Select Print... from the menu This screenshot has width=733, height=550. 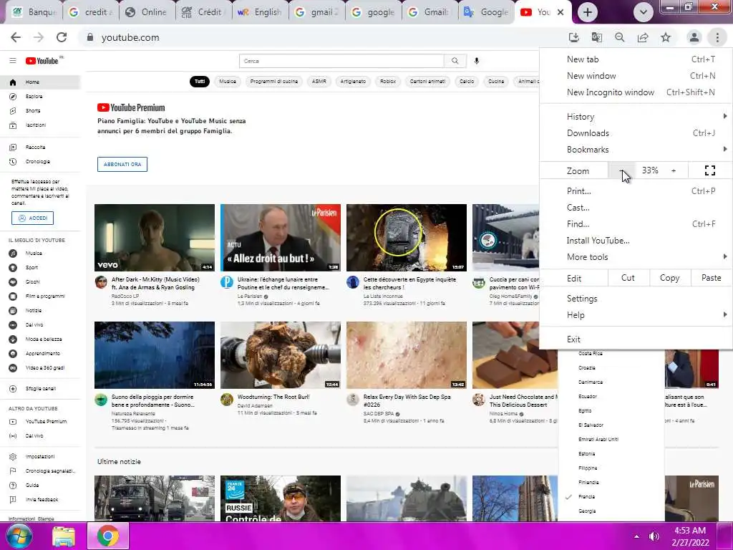coord(636,190)
